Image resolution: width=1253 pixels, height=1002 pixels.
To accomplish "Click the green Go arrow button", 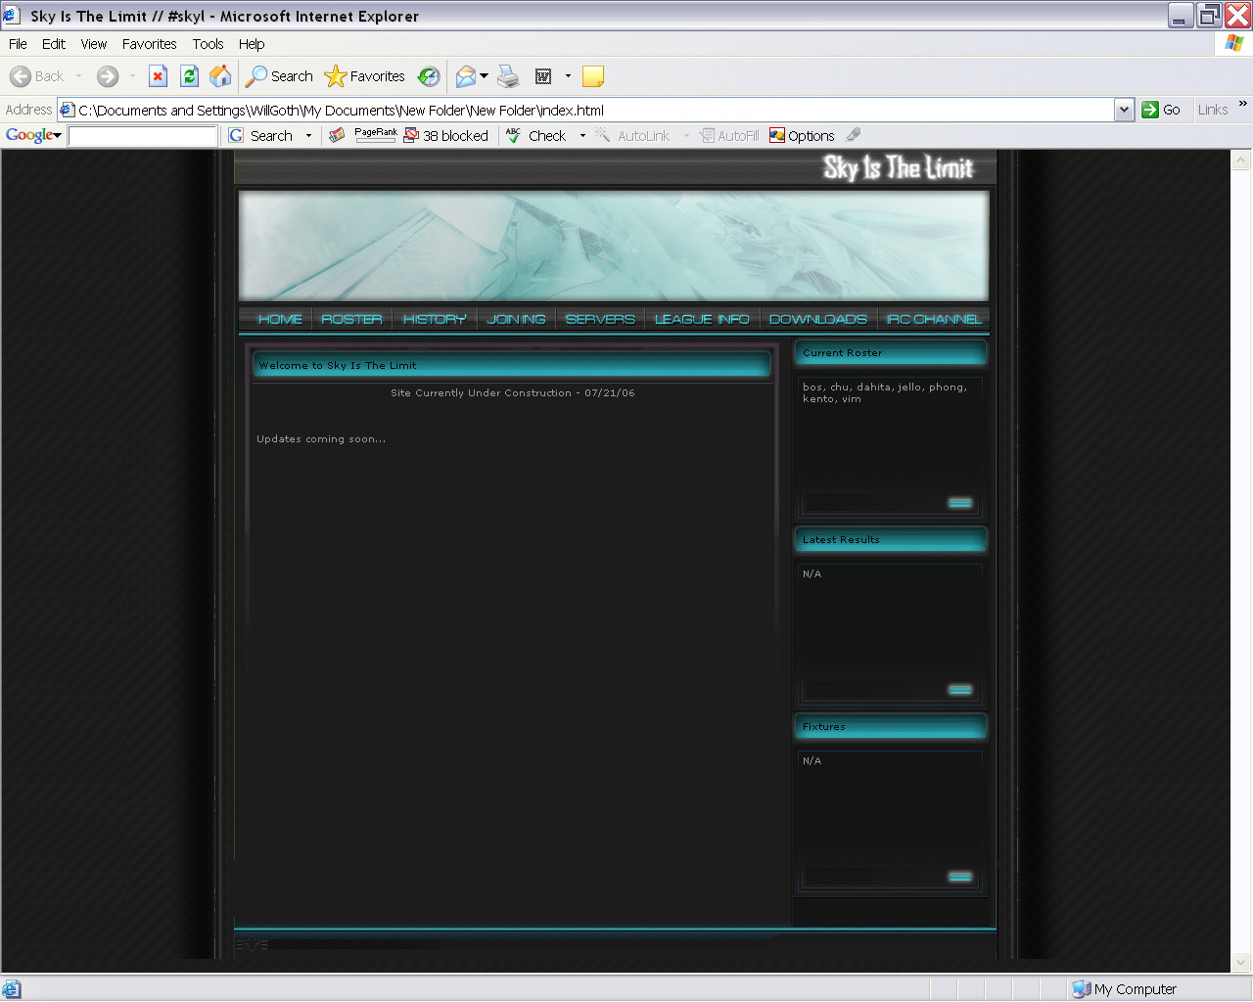I will 1162,110.
